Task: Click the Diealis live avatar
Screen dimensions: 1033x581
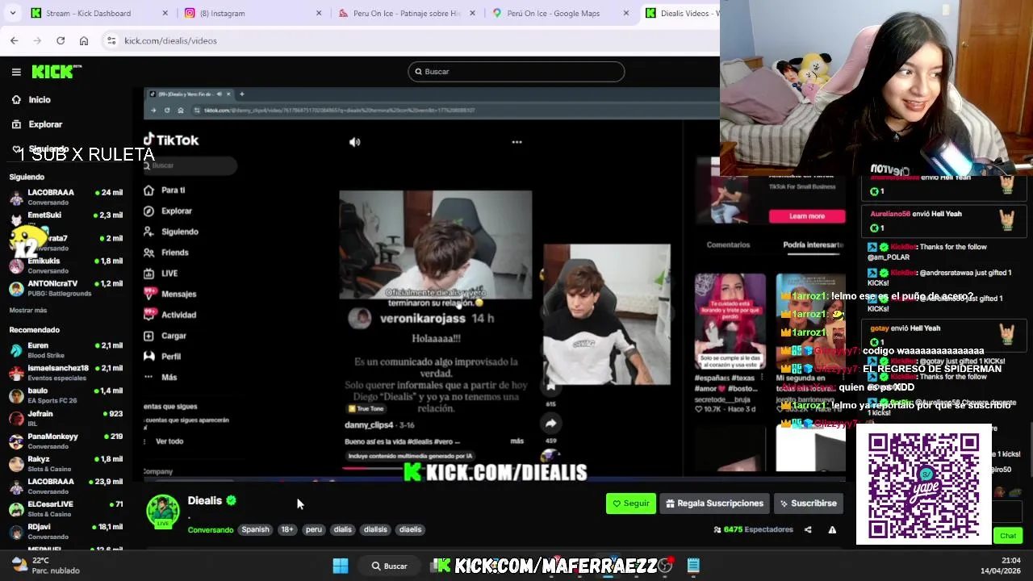Action: click(163, 511)
